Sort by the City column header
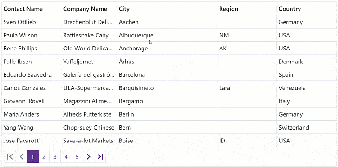Image resolution: width=338 pixels, height=167 pixels. point(167,9)
